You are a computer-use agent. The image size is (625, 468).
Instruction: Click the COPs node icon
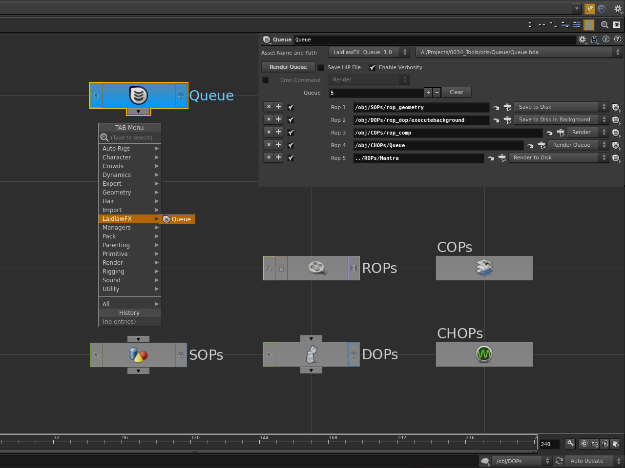click(484, 268)
